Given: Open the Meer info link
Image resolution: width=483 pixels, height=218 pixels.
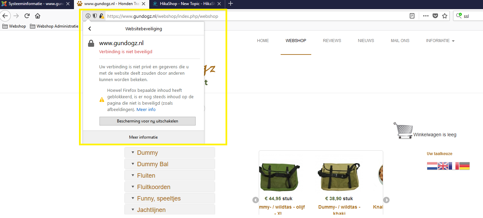Looking at the screenshot, I should pos(146,110).
